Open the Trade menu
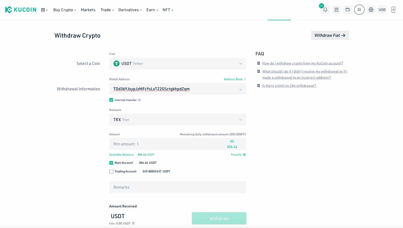The image size is (403, 228). point(107,10)
